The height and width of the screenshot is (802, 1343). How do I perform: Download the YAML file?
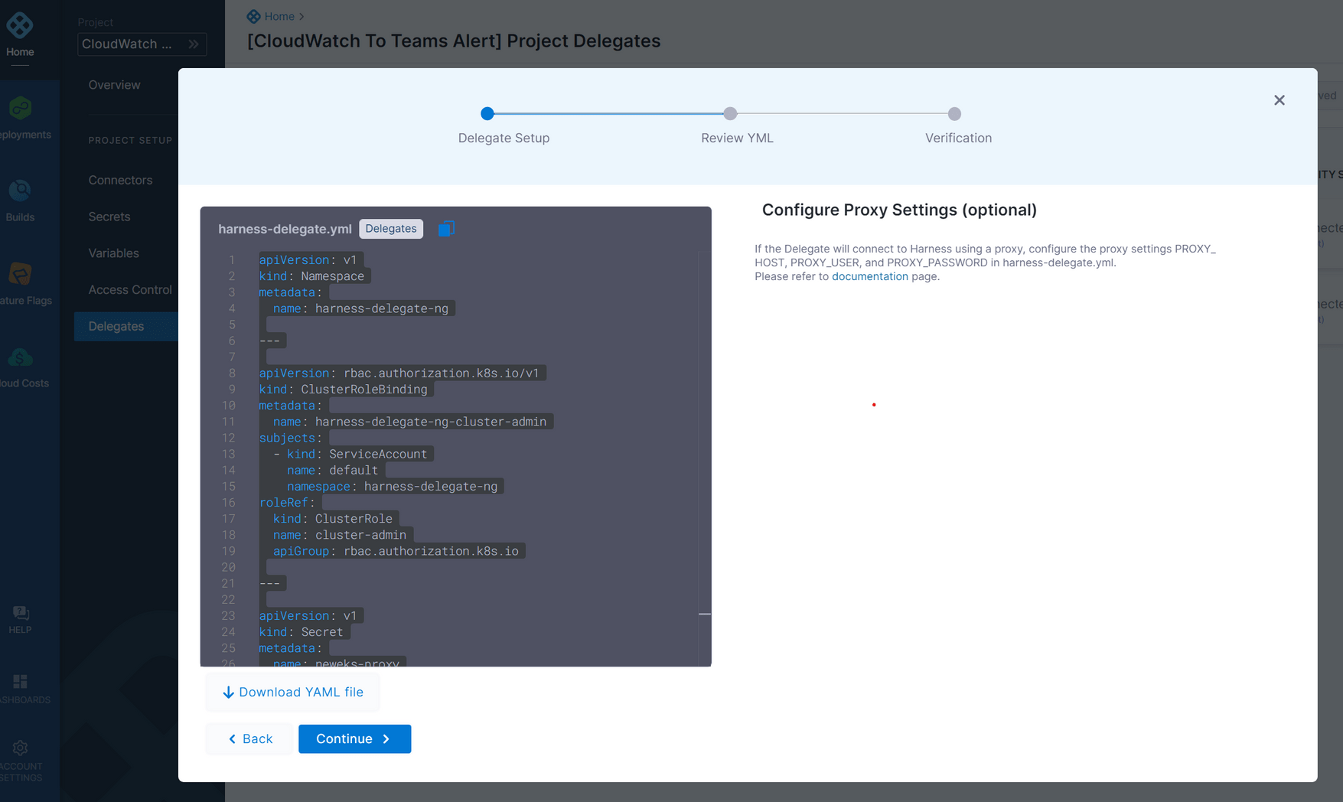[x=292, y=692]
